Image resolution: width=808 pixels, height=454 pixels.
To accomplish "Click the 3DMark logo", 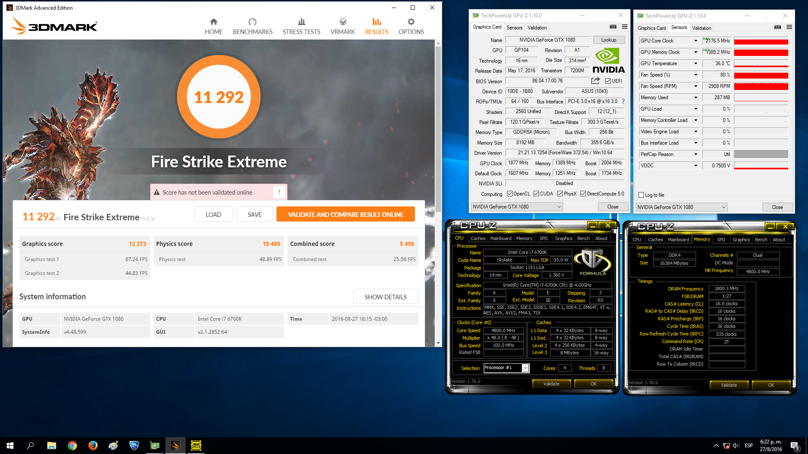I will pos(54,26).
